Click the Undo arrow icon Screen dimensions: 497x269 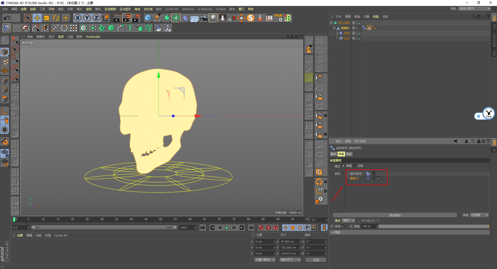click(x=7, y=18)
